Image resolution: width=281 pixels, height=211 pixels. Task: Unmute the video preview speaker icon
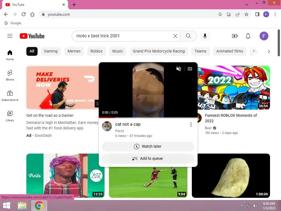coord(178,69)
